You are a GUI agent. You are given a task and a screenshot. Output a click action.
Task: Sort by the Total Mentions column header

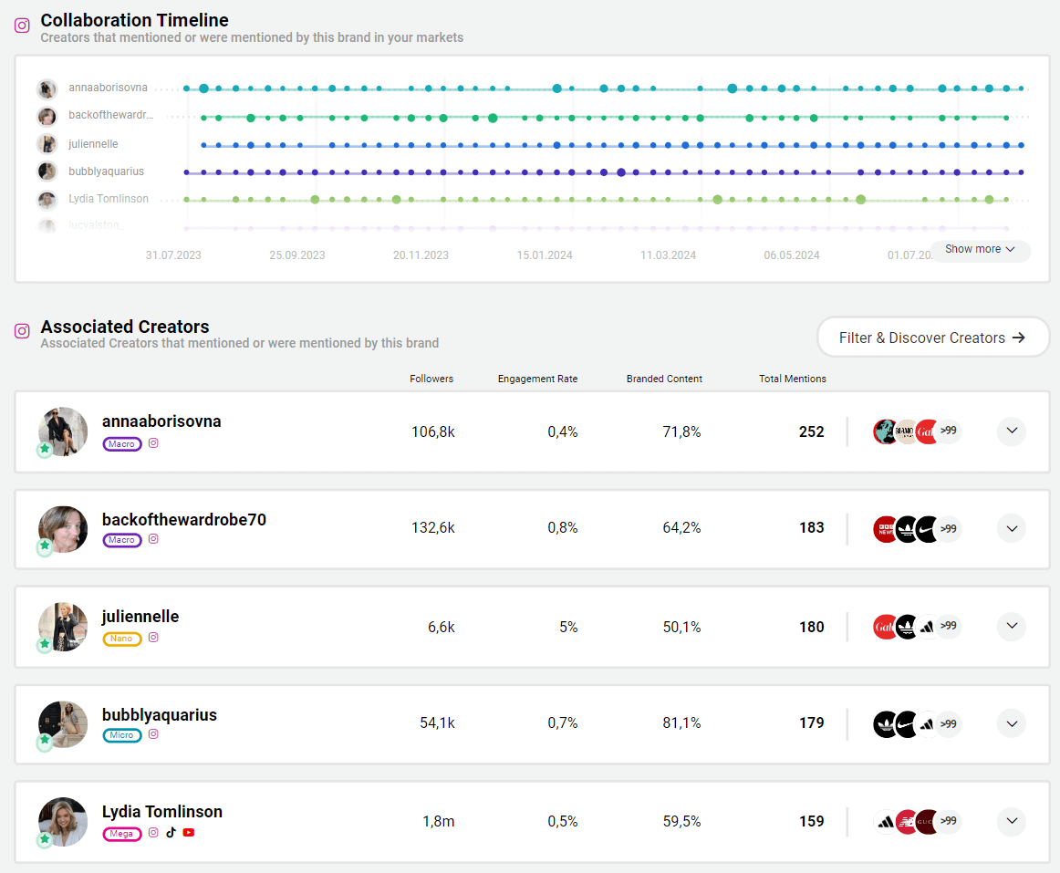[792, 379]
